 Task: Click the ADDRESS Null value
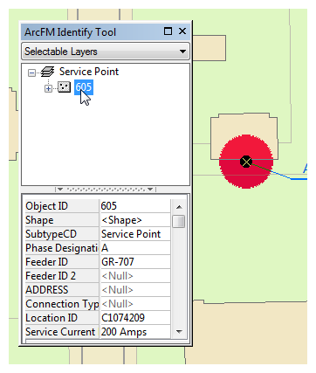coord(135,290)
